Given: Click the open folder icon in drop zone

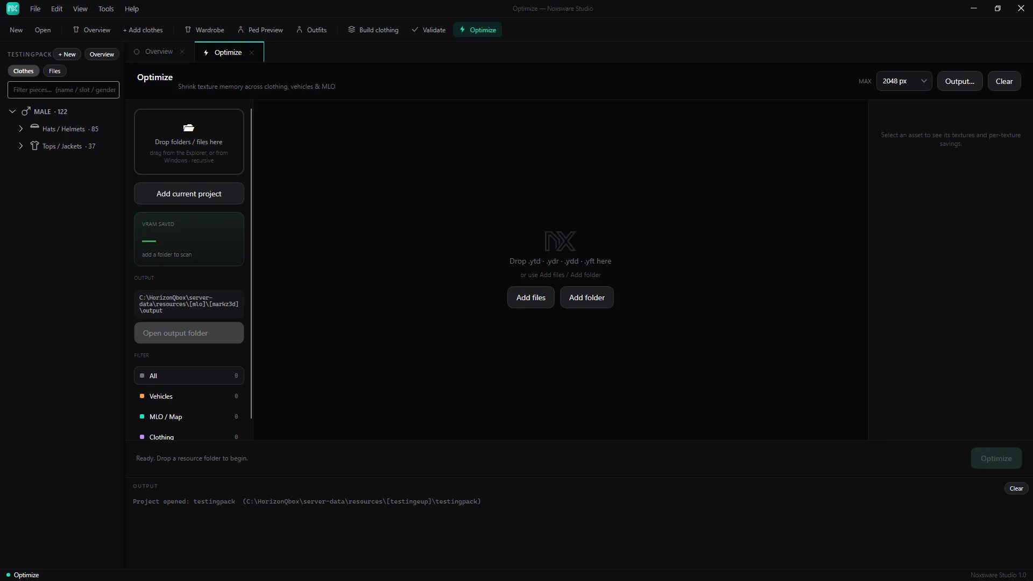Looking at the screenshot, I should [188, 128].
